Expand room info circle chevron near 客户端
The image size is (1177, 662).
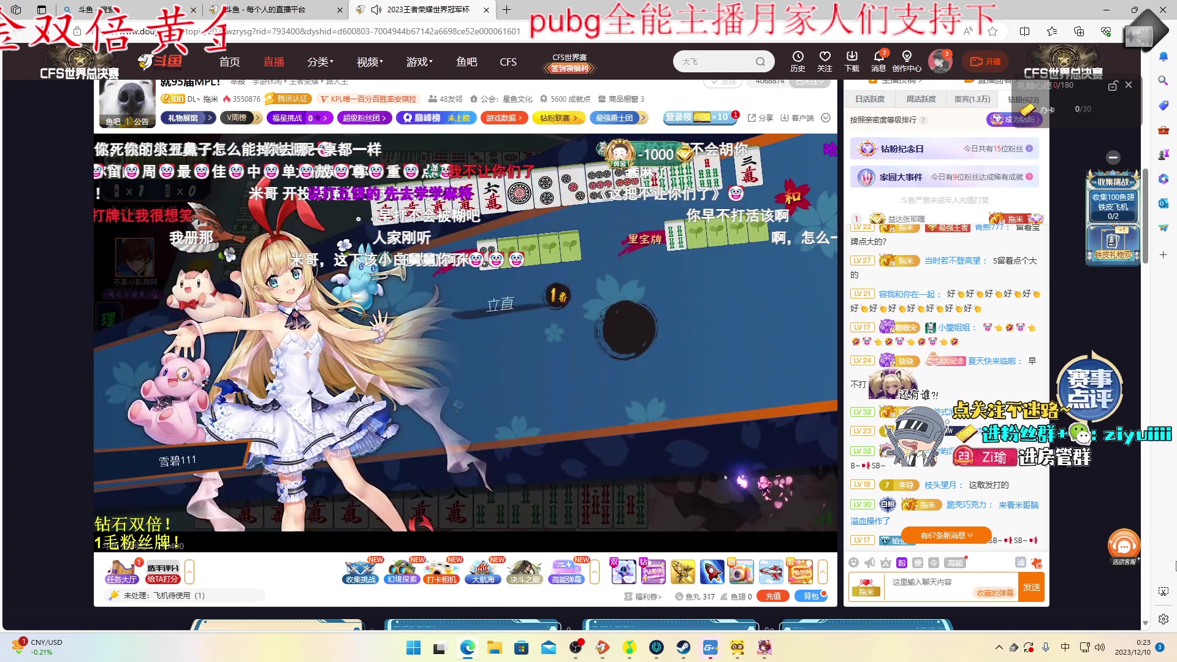click(826, 118)
